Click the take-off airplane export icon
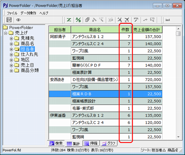The height and width of the screenshot is (155, 185). (x=127, y=20)
